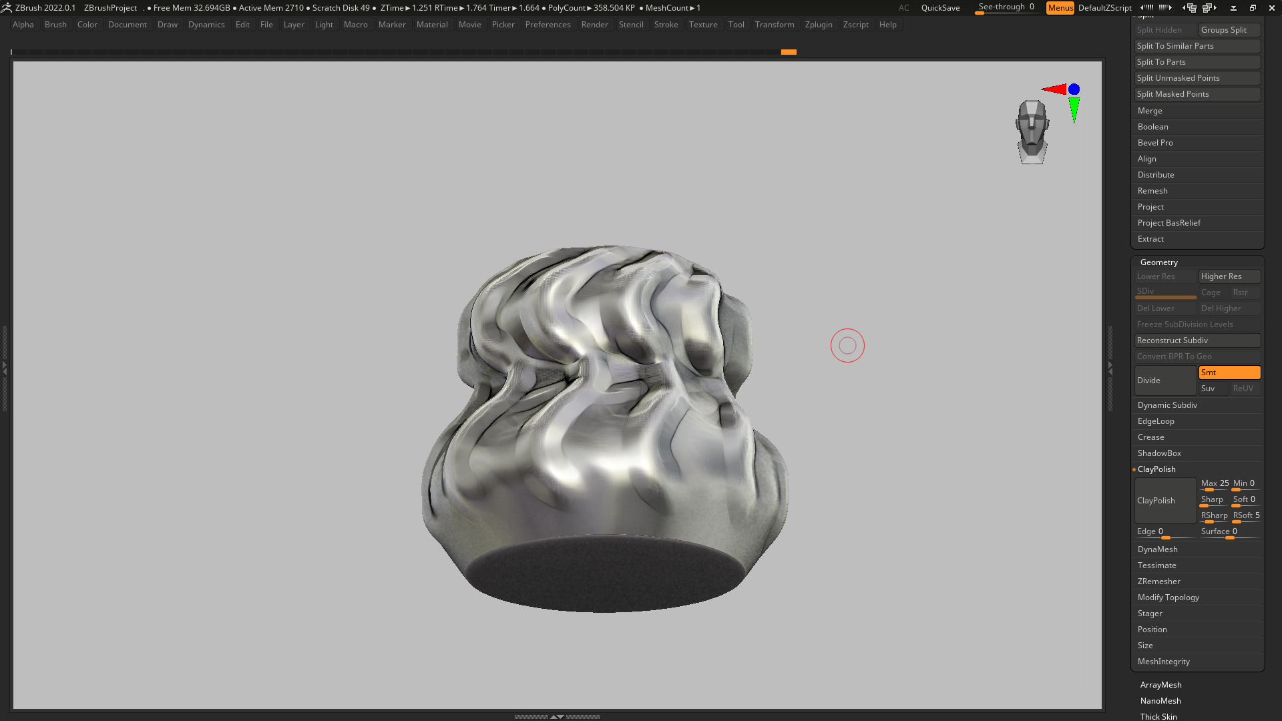This screenshot has height=721, width=1282.
Task: Switch to next UI color scheme arrow
Action: point(1165,8)
